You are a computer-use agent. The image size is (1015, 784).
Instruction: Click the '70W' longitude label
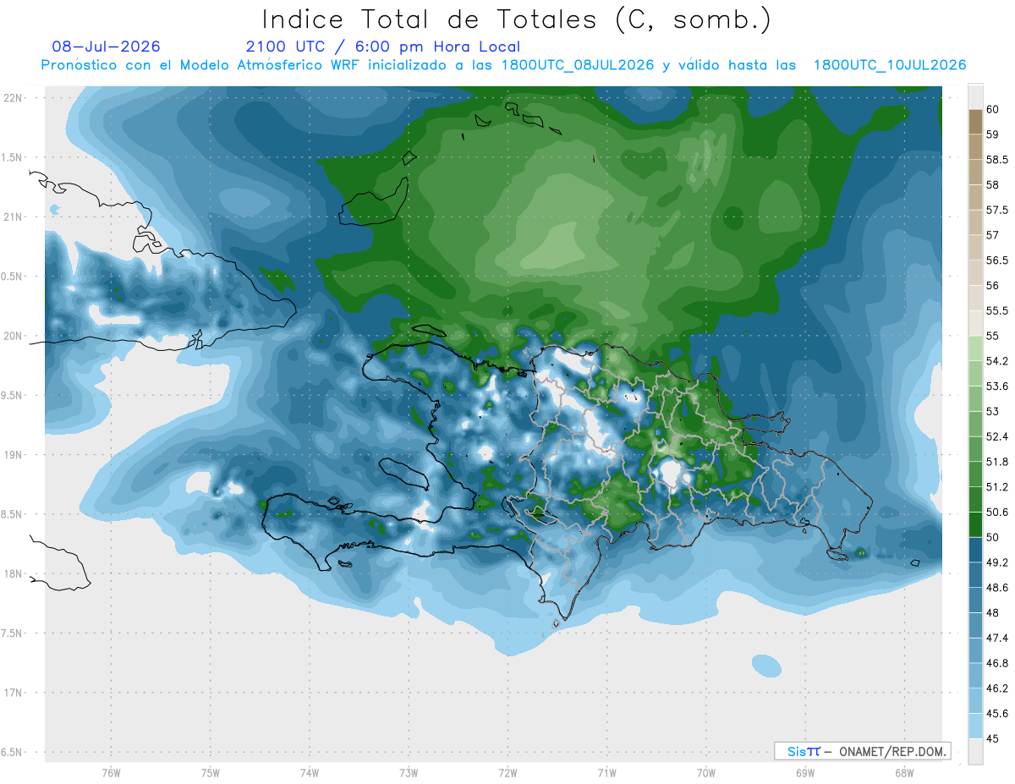pos(706,772)
